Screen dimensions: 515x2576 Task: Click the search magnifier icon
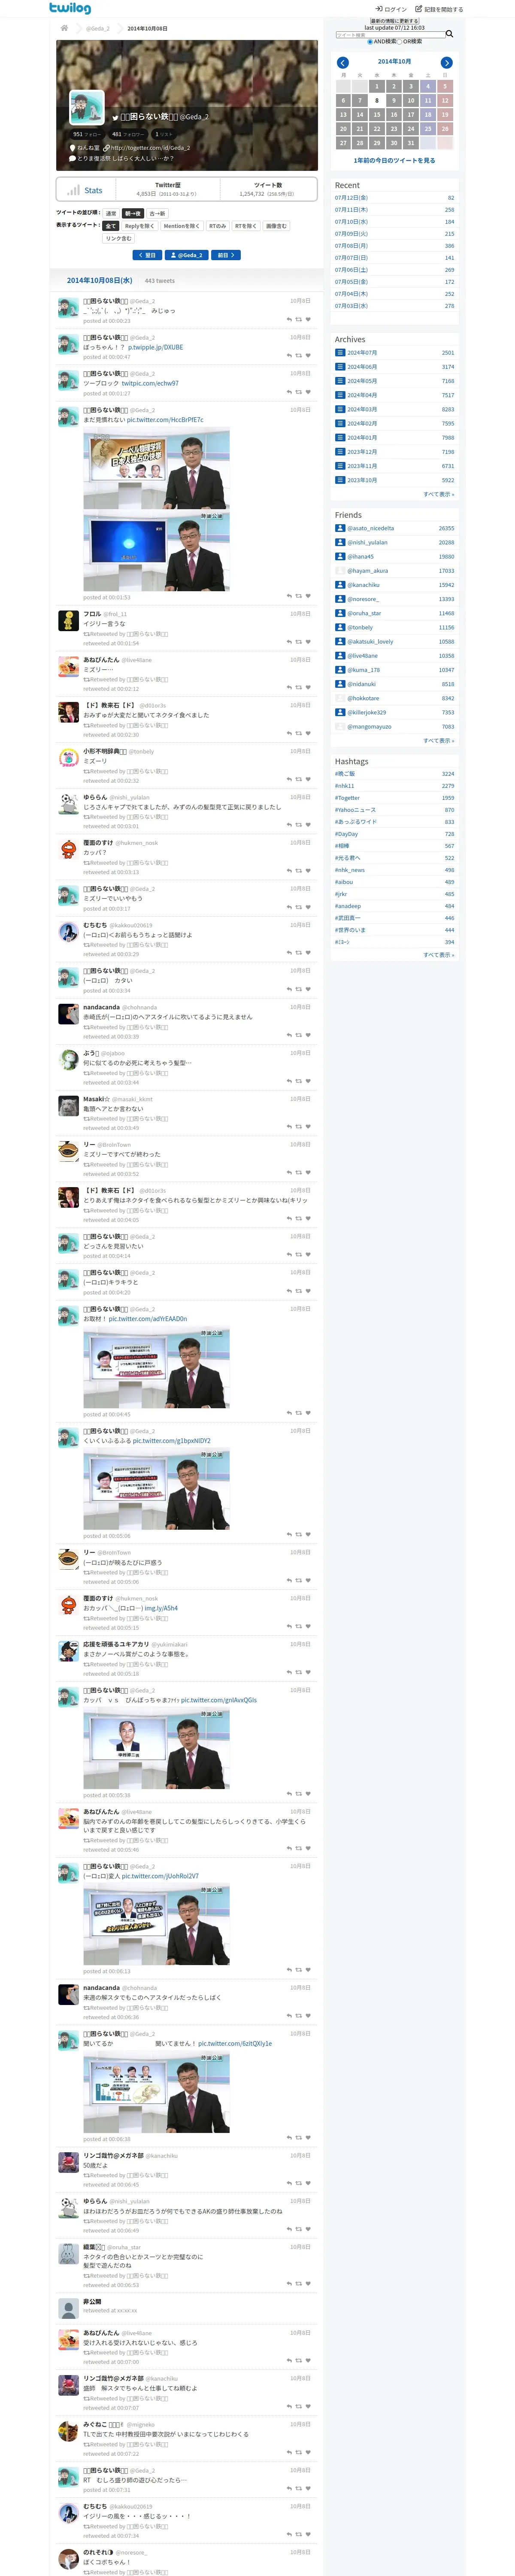click(x=449, y=34)
